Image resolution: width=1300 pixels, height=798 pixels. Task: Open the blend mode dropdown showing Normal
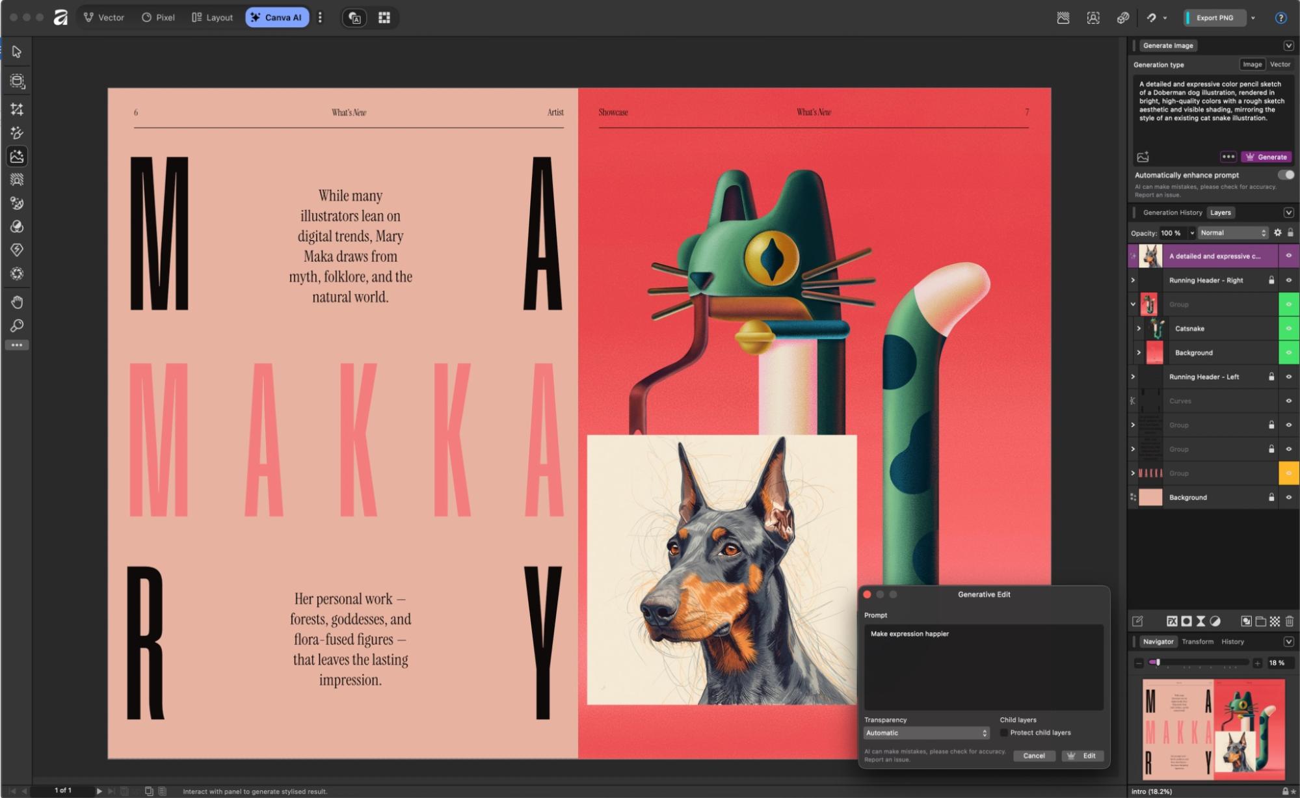click(x=1232, y=233)
